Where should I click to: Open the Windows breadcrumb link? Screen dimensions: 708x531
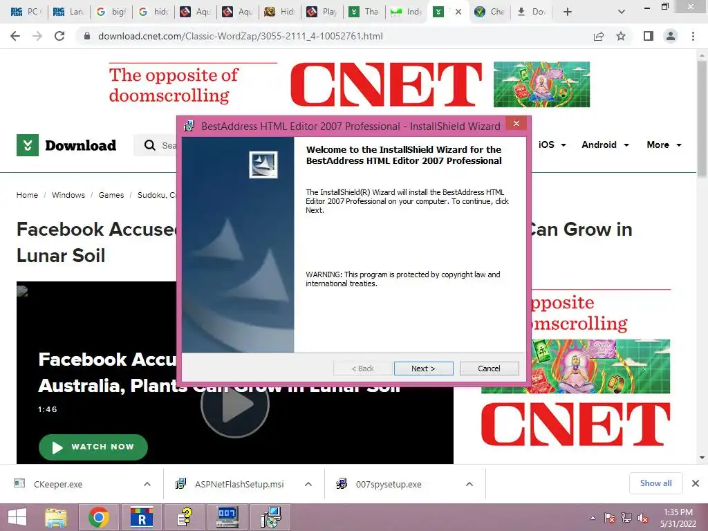[68, 195]
